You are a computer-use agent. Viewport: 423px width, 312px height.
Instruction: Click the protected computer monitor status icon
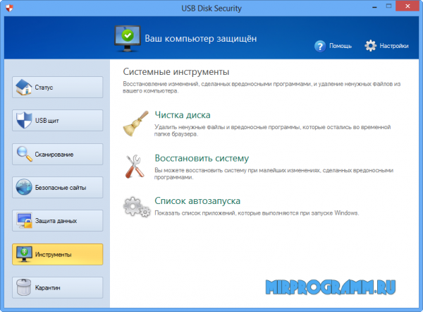point(128,39)
